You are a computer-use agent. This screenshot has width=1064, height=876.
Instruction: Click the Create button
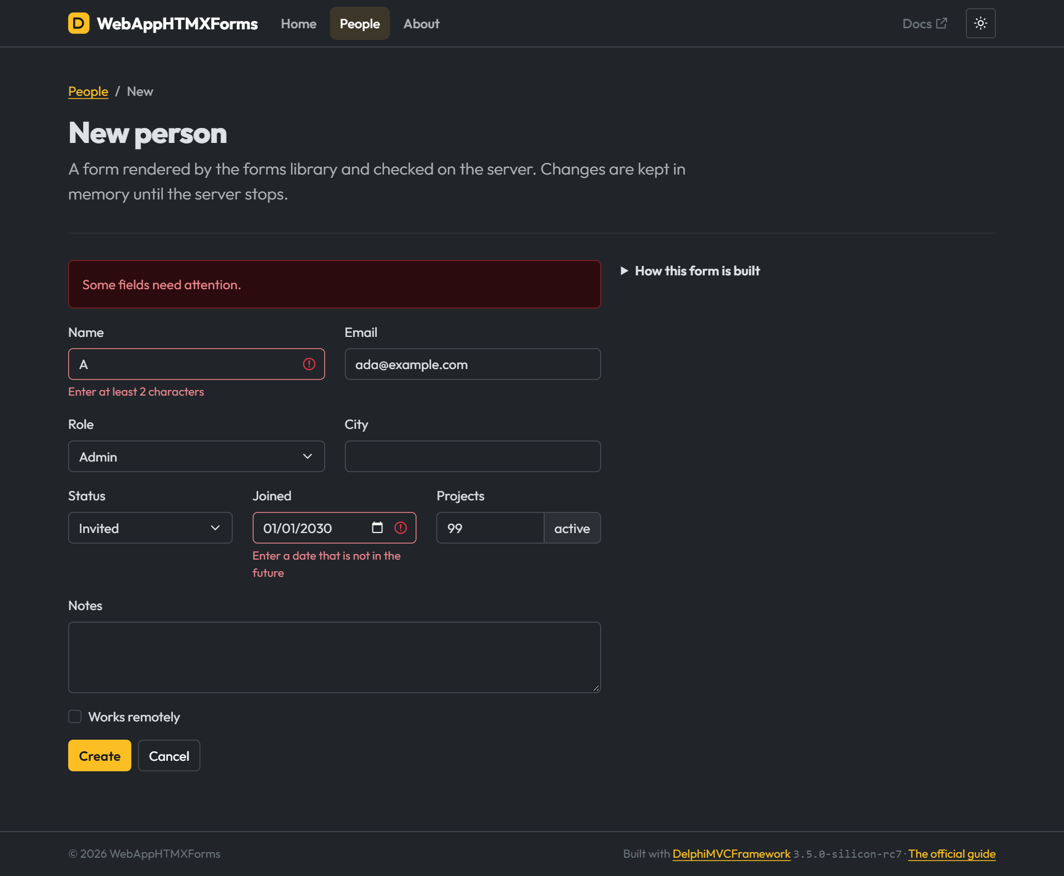[x=100, y=756]
